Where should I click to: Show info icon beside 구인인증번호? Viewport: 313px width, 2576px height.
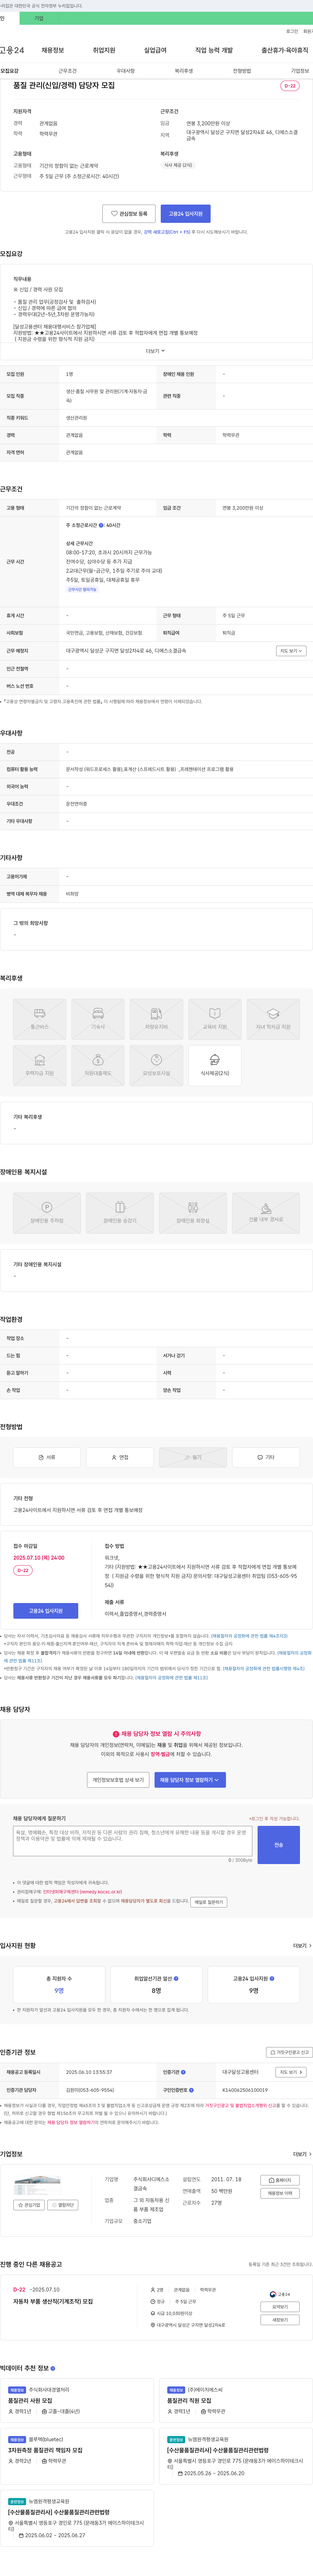(192, 2090)
